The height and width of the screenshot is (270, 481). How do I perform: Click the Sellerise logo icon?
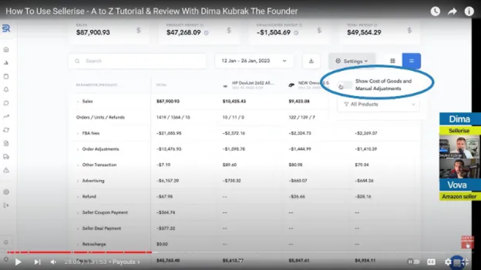coord(6,28)
